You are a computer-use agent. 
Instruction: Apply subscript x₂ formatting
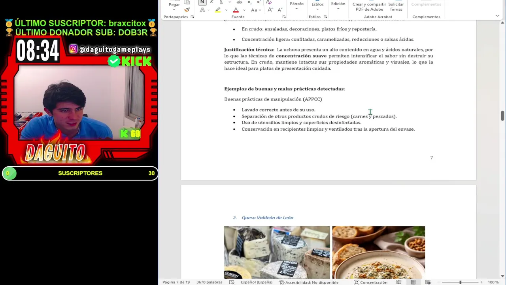(249, 2)
